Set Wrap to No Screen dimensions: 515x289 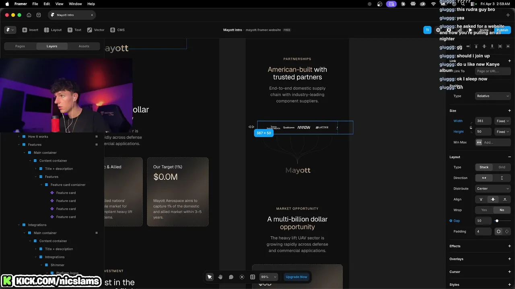[x=502, y=210]
